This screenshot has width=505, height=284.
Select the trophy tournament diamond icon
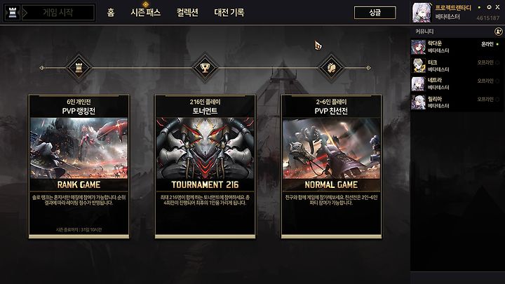click(x=205, y=68)
